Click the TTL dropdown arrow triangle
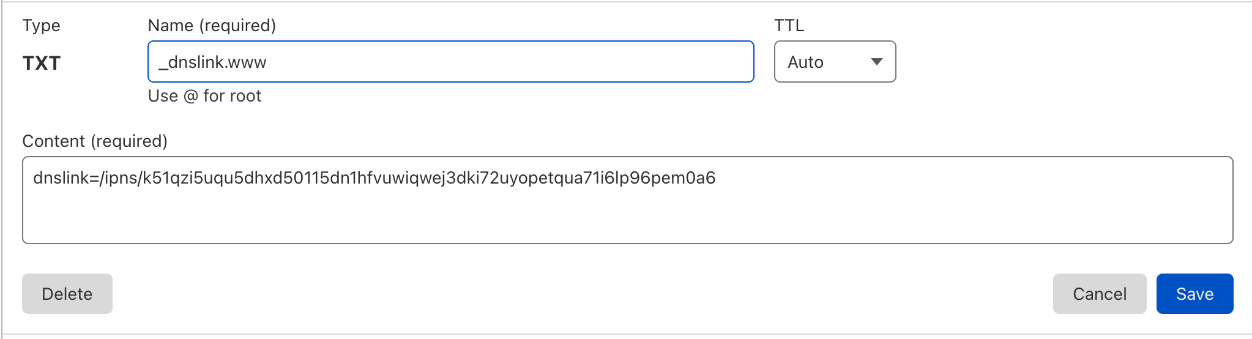 (876, 62)
